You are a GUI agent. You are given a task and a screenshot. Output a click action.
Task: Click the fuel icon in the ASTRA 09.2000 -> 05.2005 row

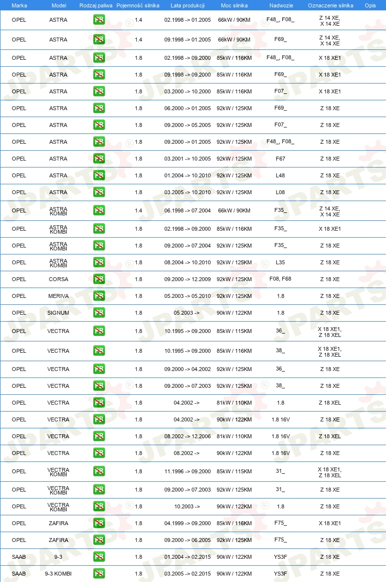(x=99, y=125)
